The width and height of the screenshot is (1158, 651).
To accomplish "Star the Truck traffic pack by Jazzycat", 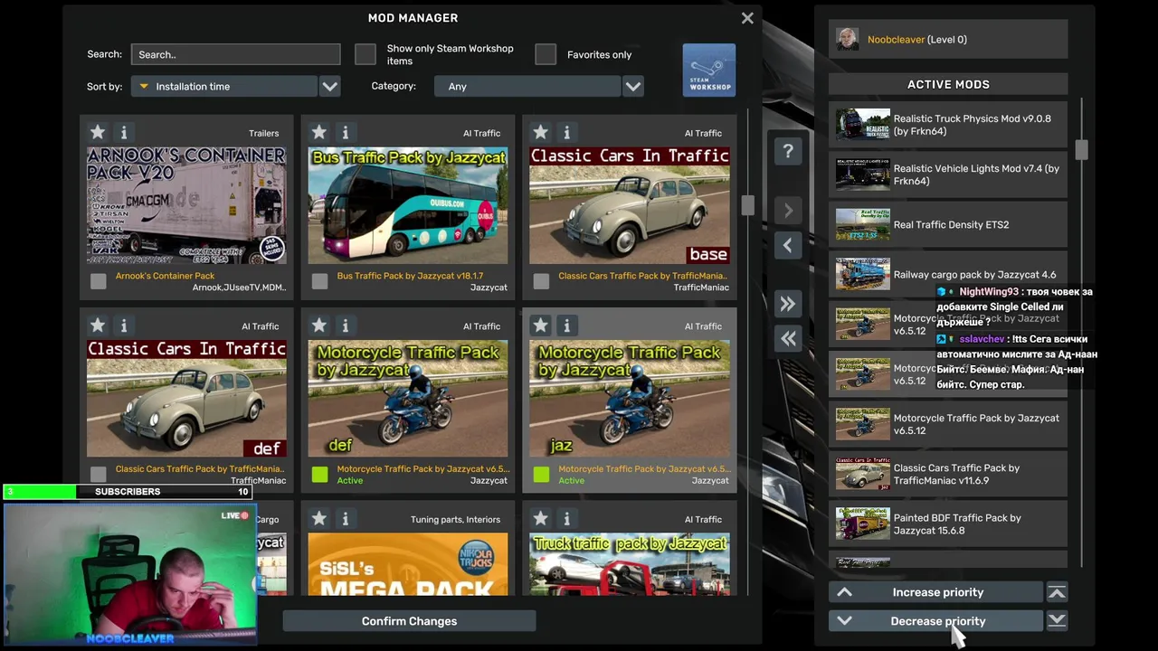I will pos(540,519).
